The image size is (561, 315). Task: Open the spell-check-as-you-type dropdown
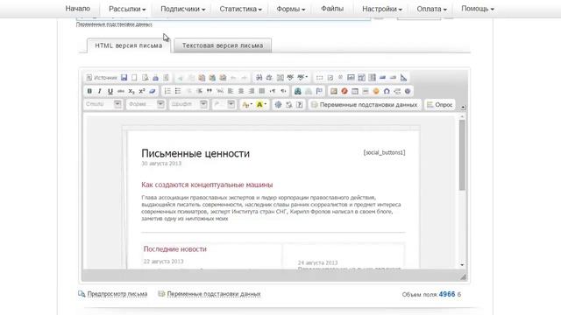point(302,78)
